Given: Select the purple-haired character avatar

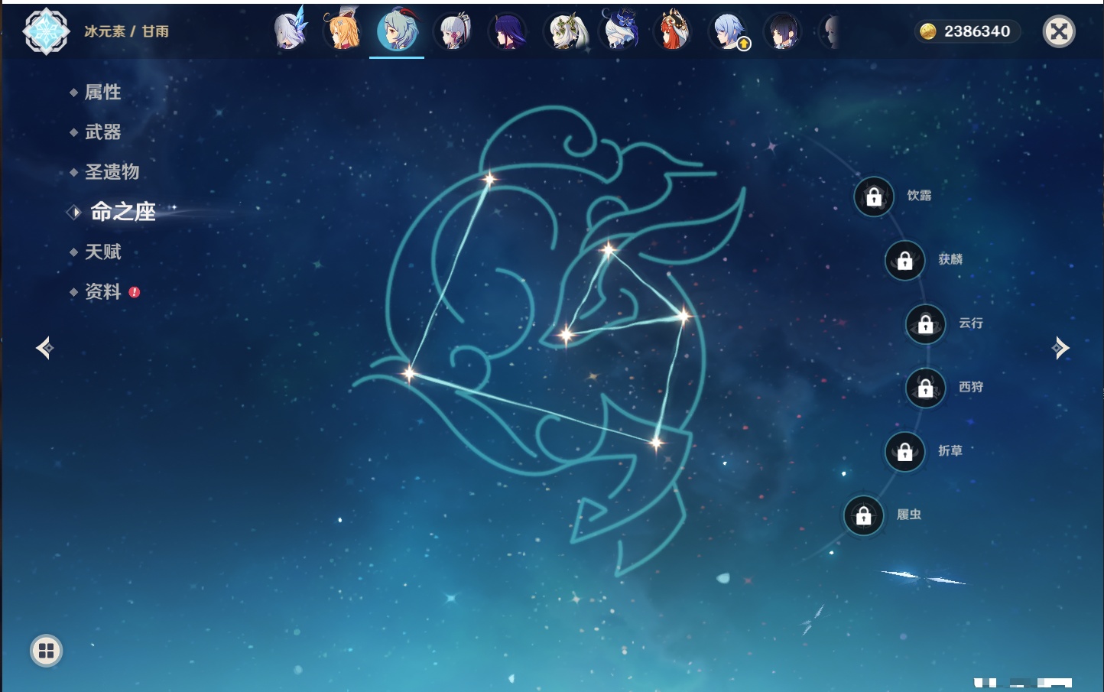Looking at the screenshot, I should 508,31.
